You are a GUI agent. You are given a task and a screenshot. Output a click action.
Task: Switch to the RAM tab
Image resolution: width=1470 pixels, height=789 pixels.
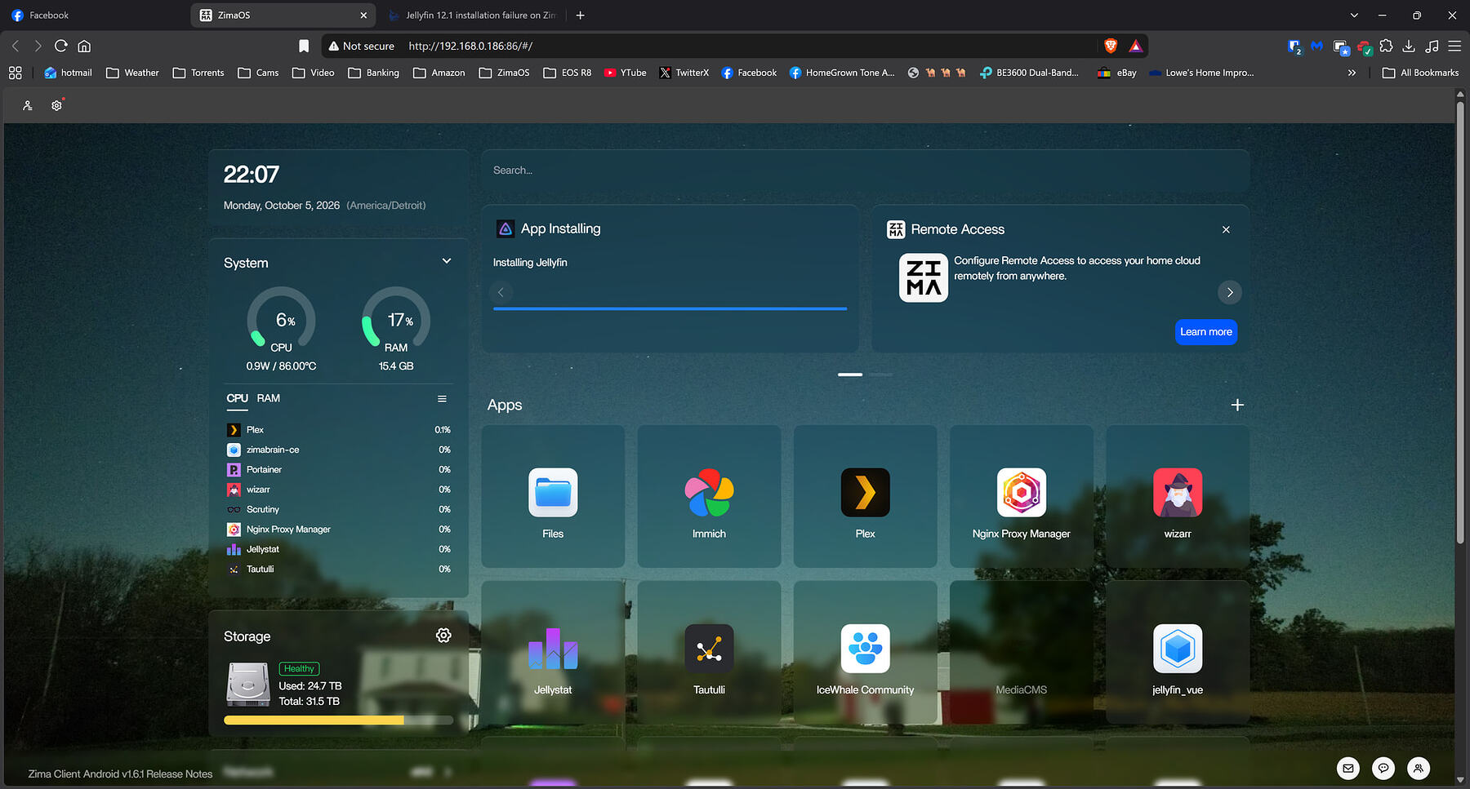coord(269,398)
